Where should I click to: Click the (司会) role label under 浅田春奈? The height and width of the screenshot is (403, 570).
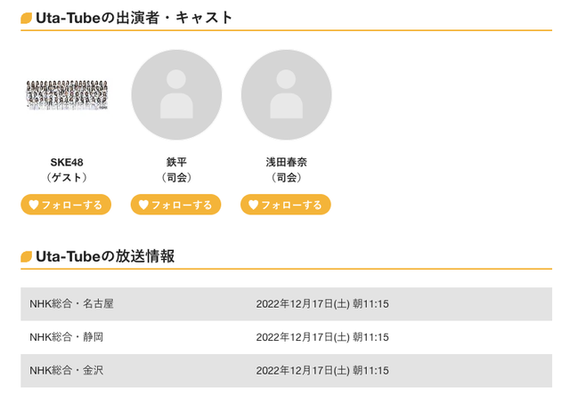coord(287,177)
